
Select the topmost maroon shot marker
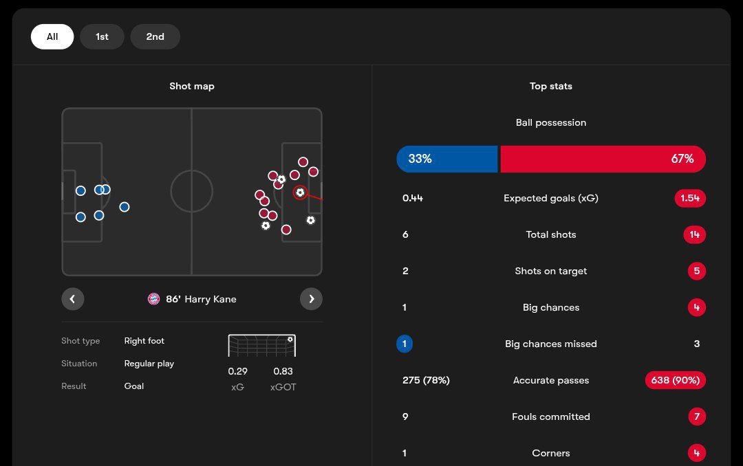click(303, 162)
